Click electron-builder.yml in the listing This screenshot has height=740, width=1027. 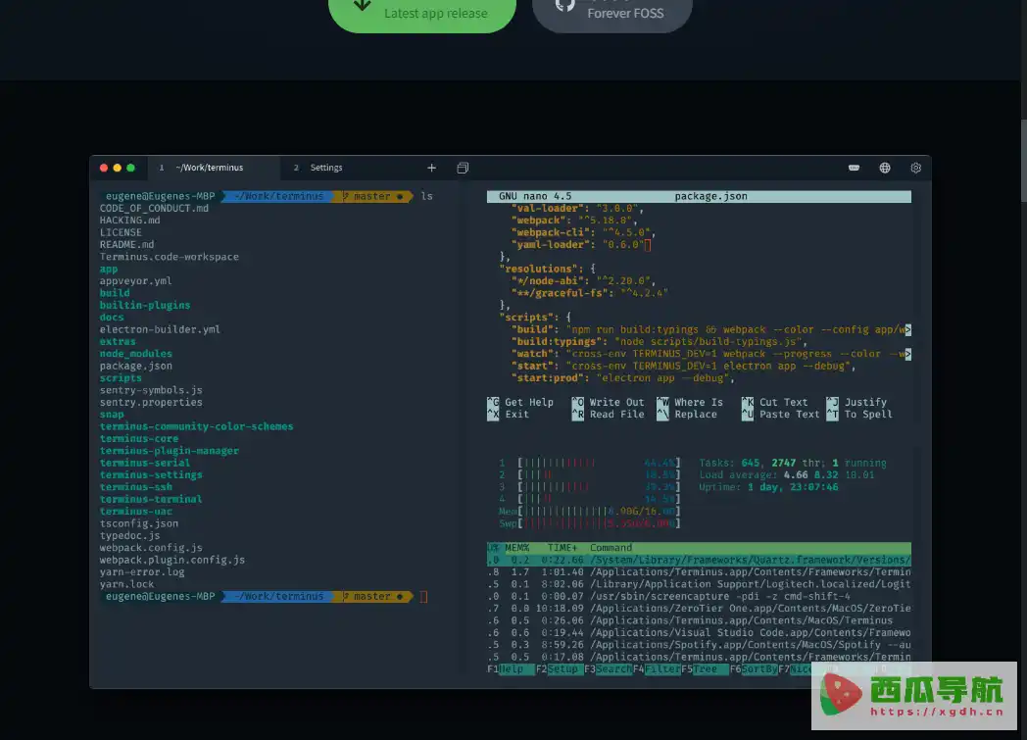[x=160, y=329]
